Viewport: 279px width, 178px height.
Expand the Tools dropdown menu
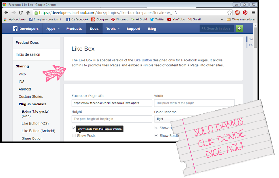[x=113, y=28]
